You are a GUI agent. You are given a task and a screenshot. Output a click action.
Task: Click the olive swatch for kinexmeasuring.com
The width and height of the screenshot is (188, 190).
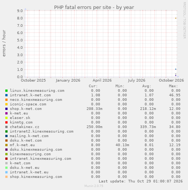coord(6,154)
